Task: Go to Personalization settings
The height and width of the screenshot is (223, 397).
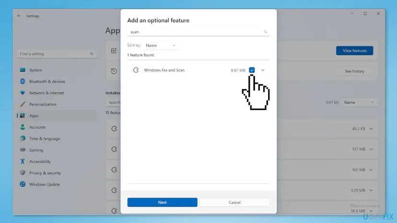Action: tap(43, 104)
